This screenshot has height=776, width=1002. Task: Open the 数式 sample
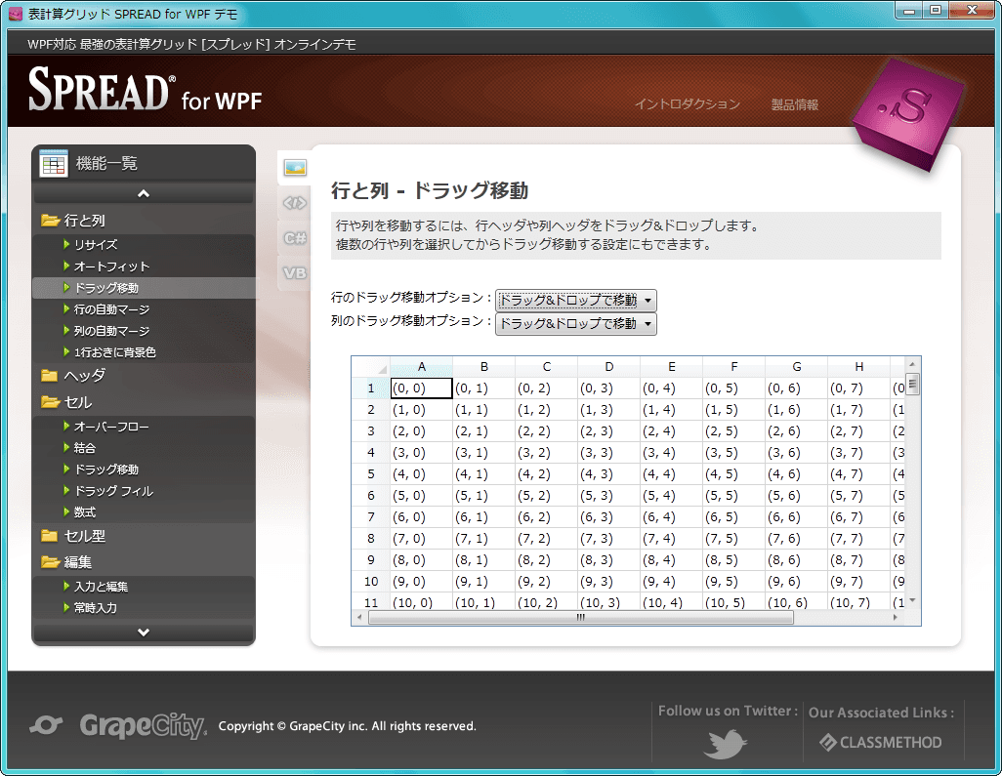(84, 512)
